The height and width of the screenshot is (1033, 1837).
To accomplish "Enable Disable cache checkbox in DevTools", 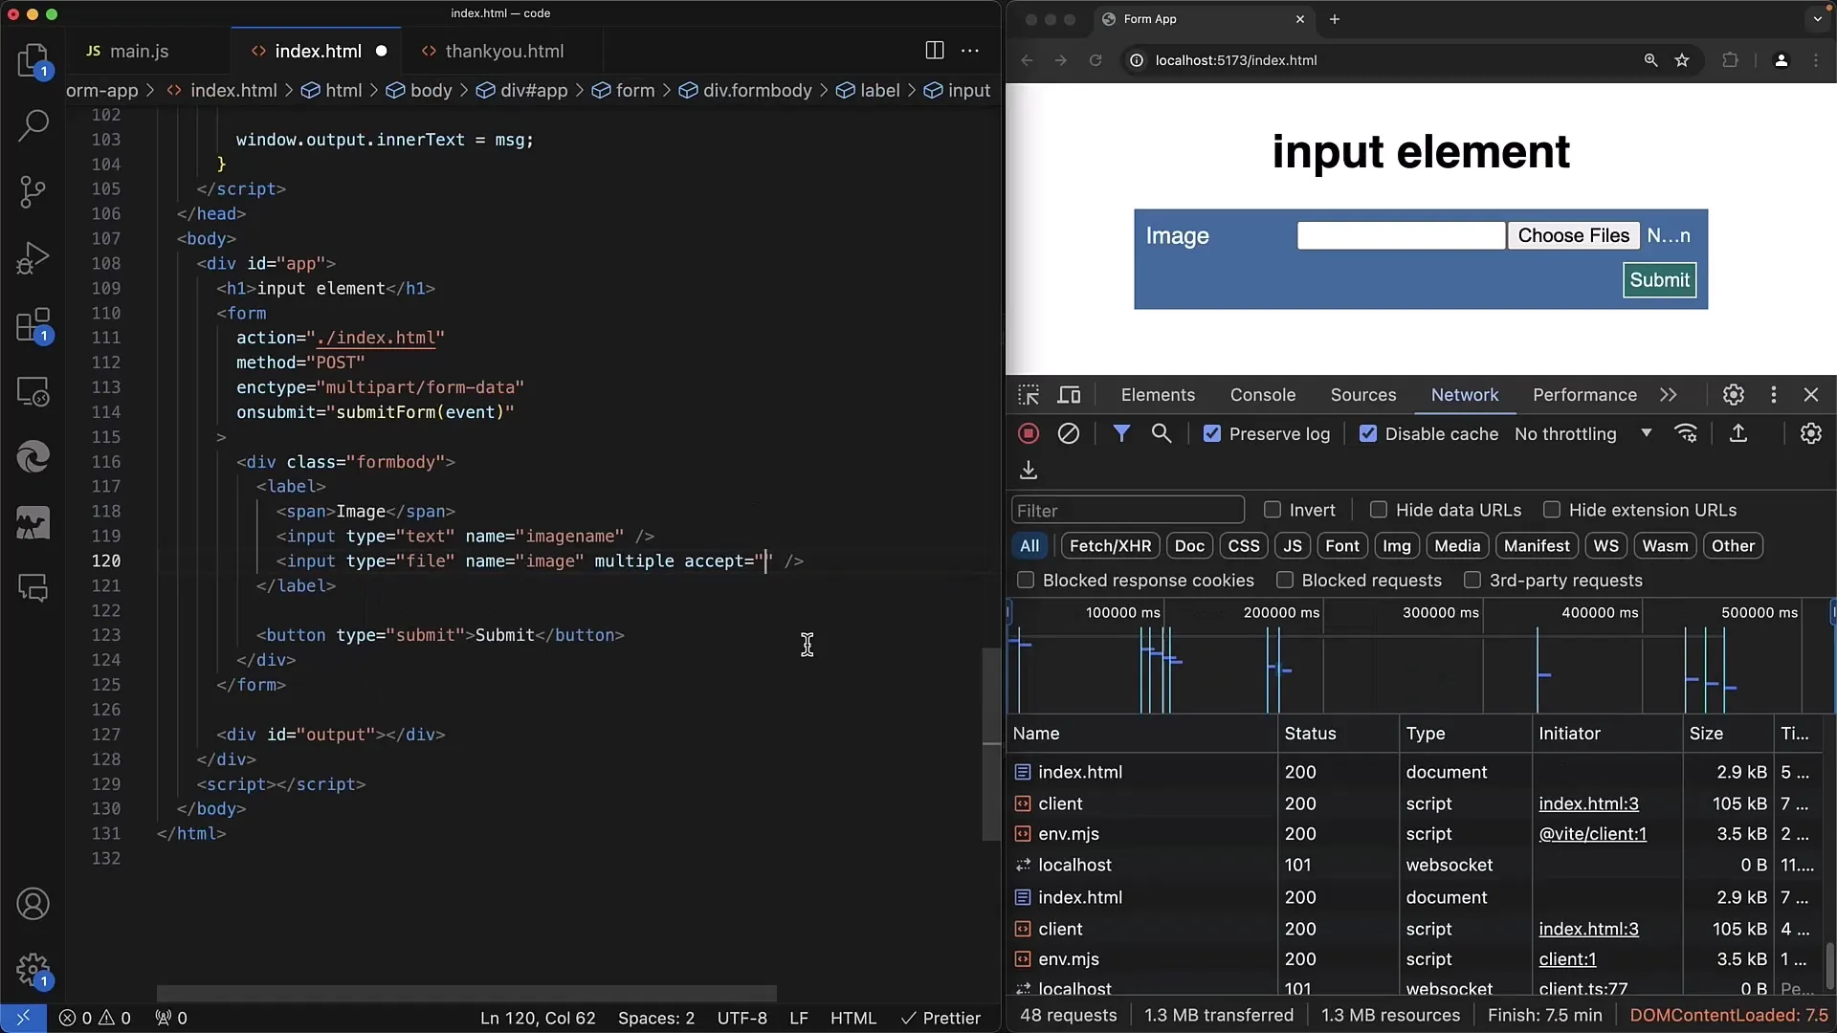I will (1366, 434).
